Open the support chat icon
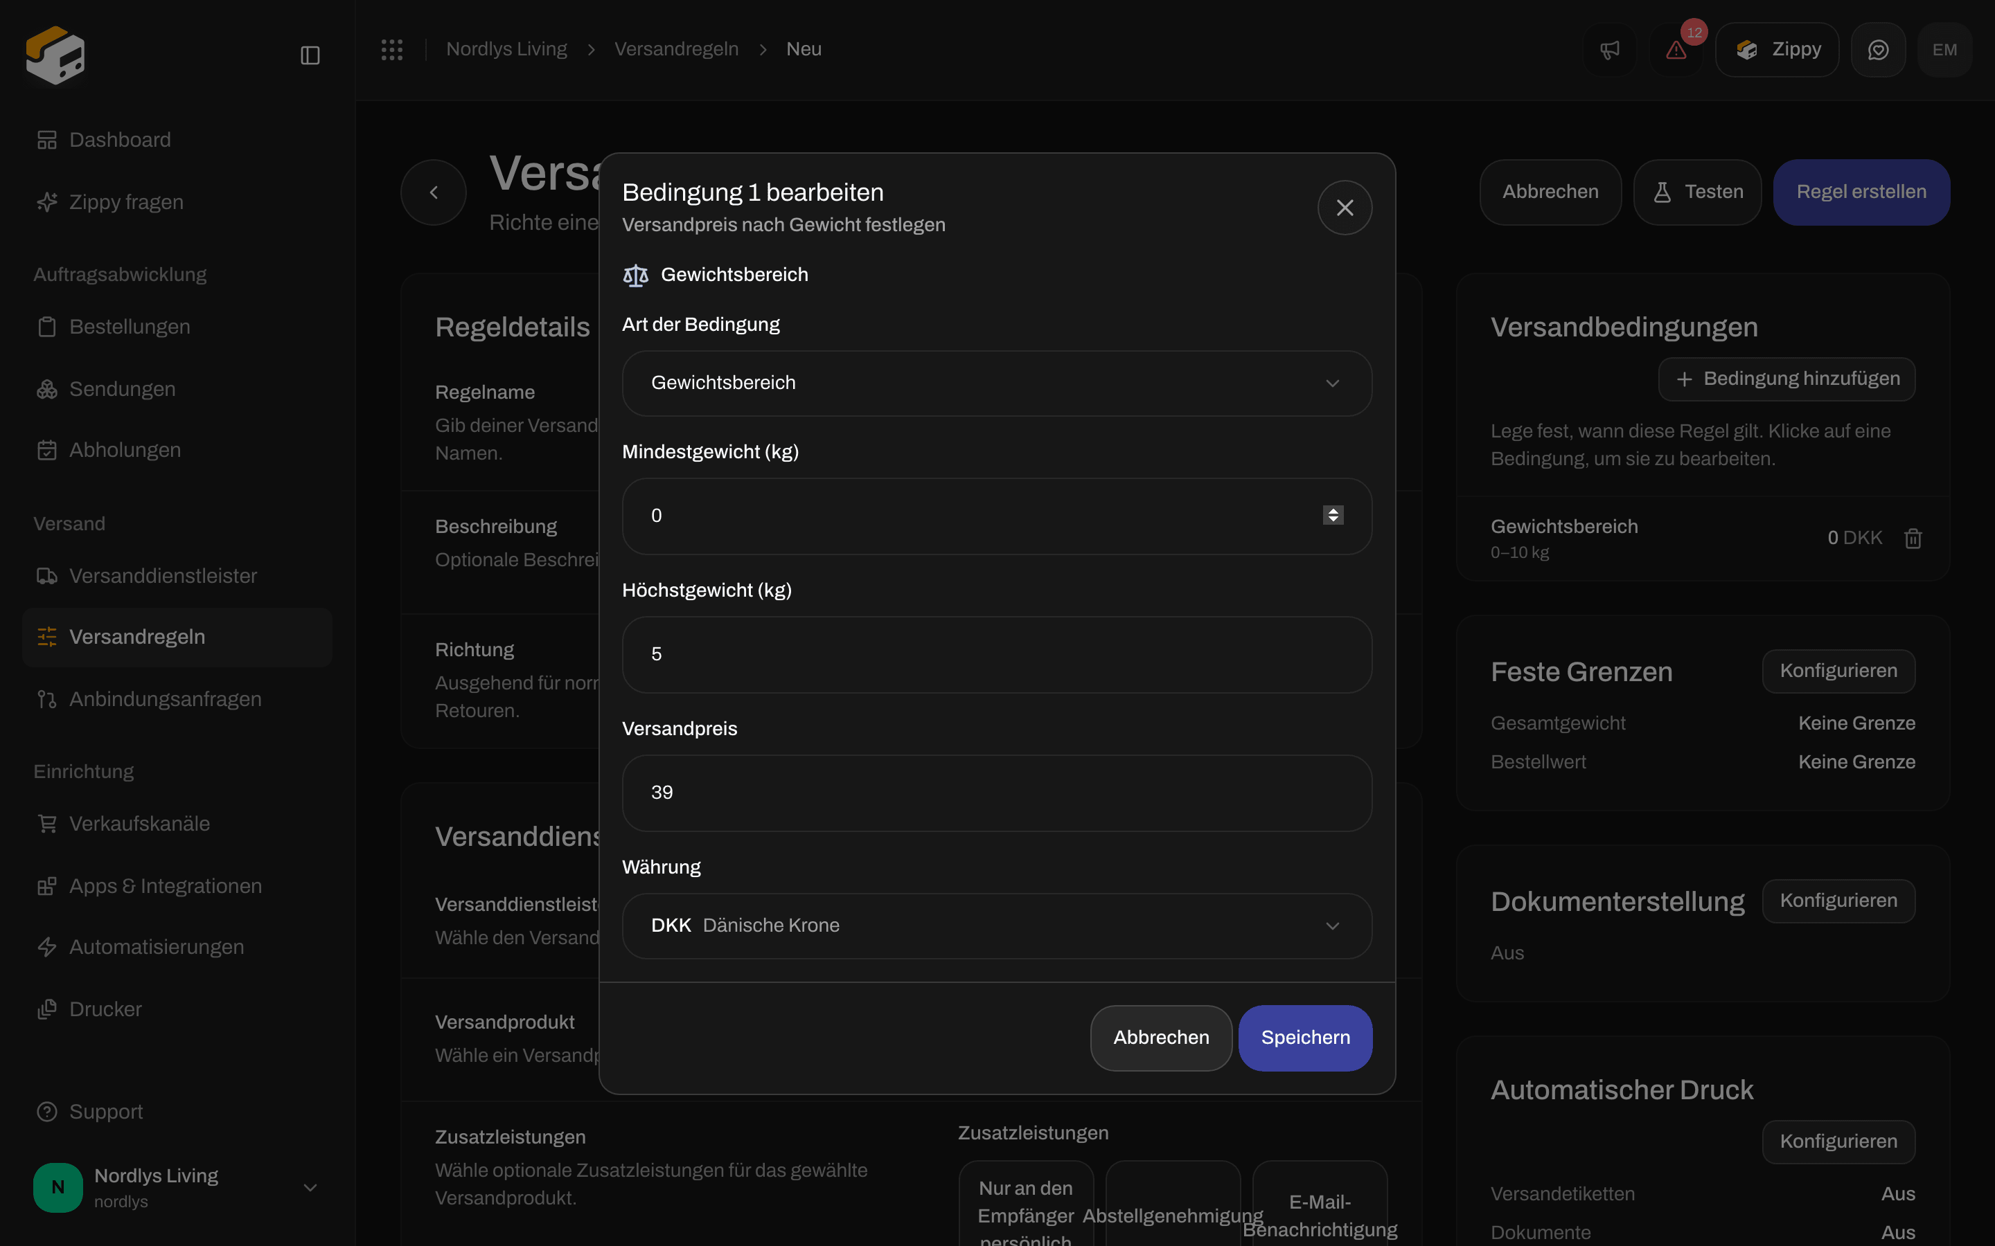Screen dimensions: 1995x1246 tap(1878, 49)
